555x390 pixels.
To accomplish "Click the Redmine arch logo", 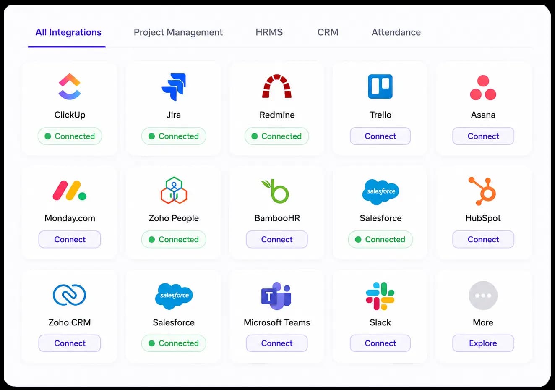I will point(277,86).
